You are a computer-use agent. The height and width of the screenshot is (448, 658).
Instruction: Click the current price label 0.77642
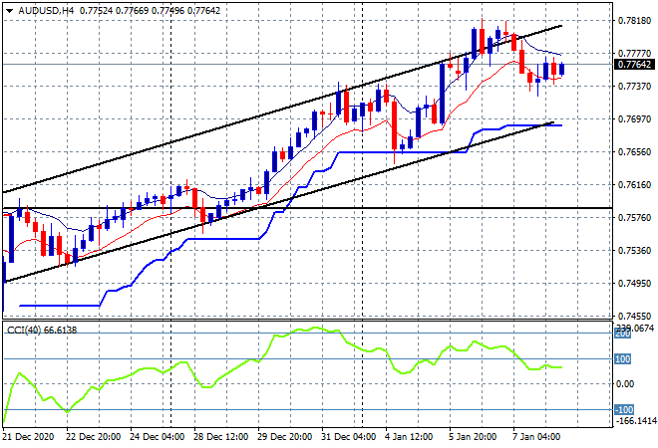coord(634,65)
